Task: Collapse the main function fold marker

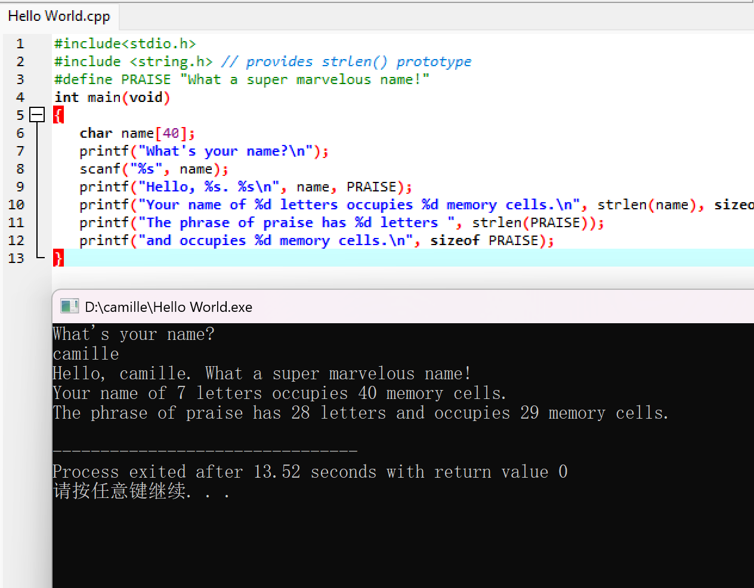Action: pos(37,114)
